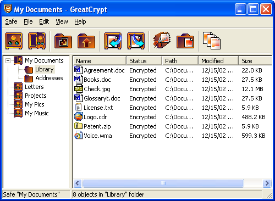The width and height of the screenshot is (275, 201).
Task: Click the Word icon beside Agreement.doc
Action: click(78, 70)
